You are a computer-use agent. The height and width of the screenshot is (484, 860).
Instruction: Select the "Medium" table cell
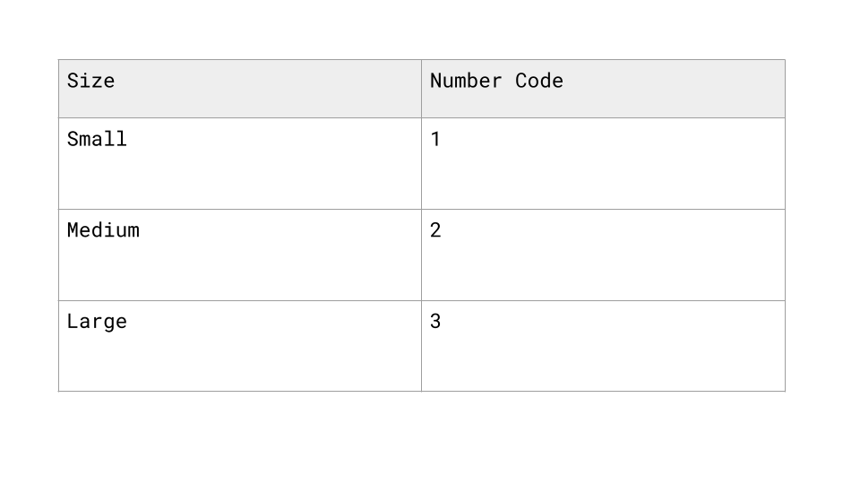[239, 255]
